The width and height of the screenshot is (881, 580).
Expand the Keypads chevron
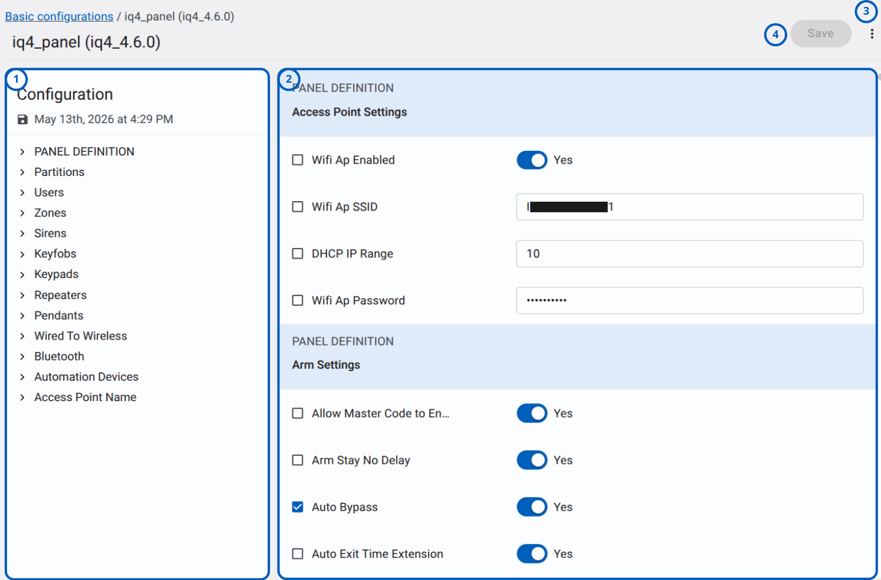[x=22, y=275]
